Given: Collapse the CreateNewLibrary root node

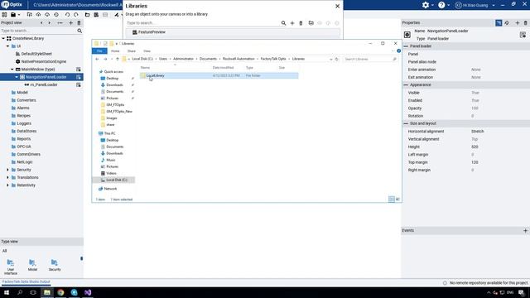Looking at the screenshot, I should (x=3, y=39).
